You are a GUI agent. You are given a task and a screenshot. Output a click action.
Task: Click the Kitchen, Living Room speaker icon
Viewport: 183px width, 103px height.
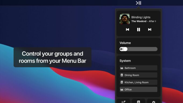click(x=122, y=82)
